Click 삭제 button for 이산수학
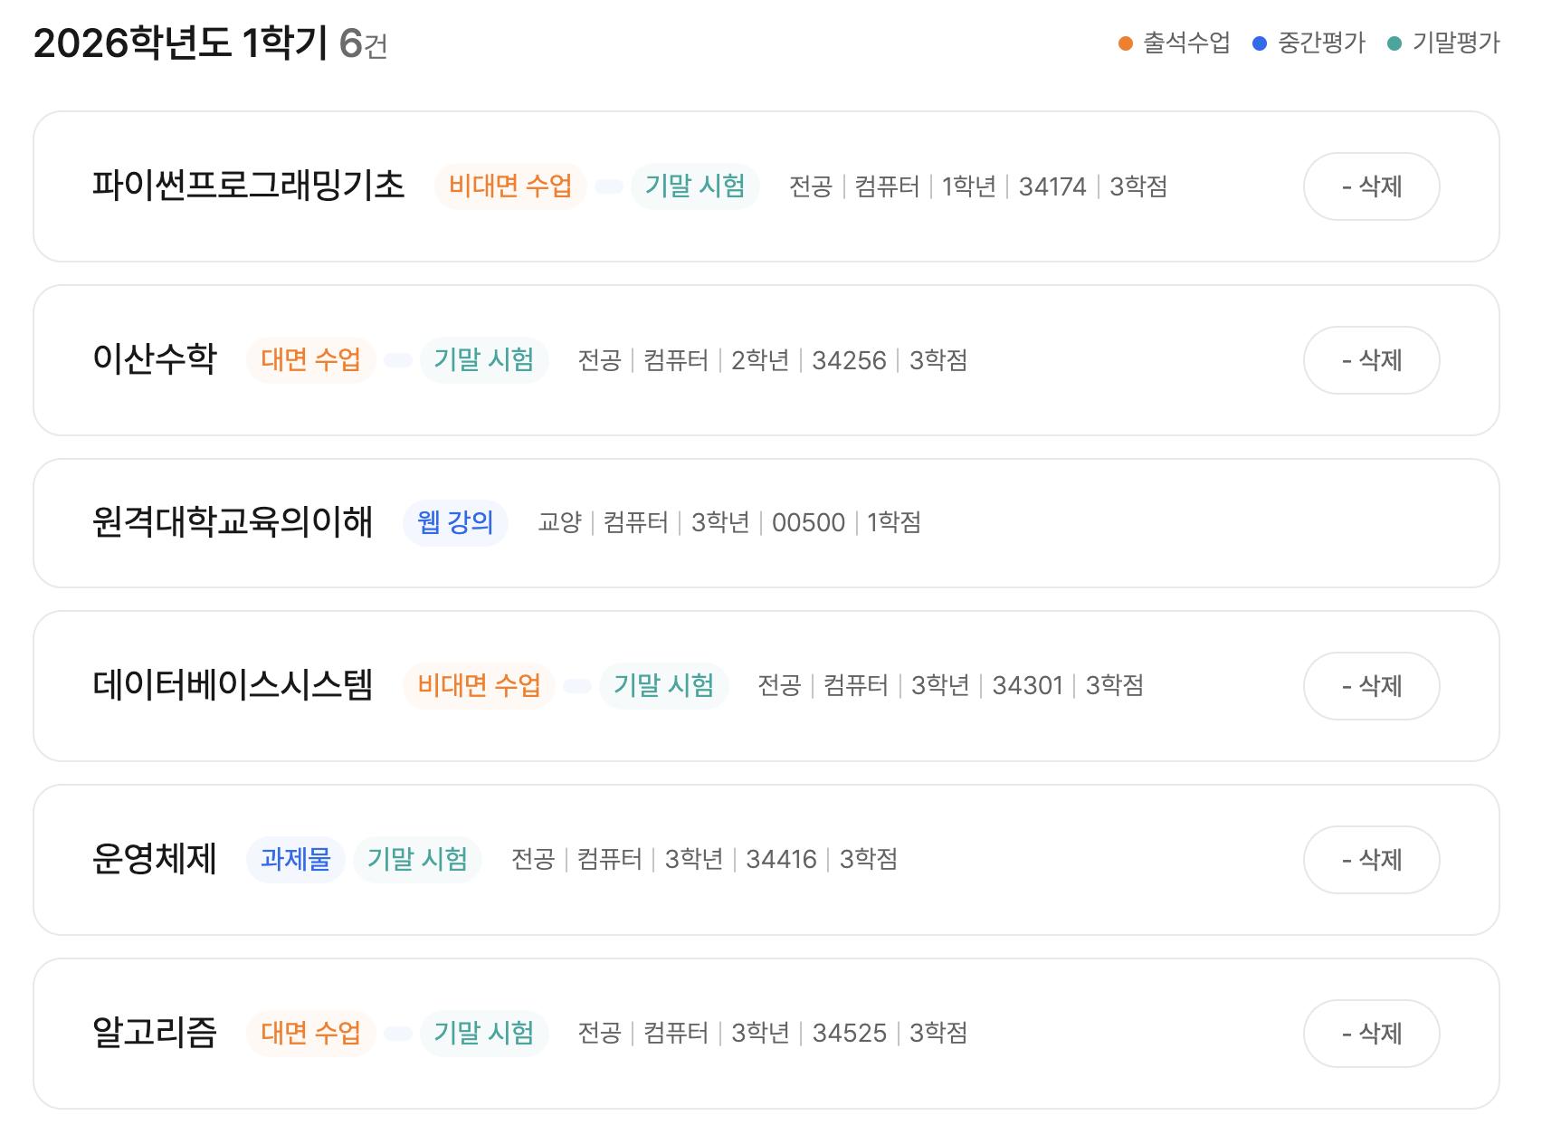This screenshot has width=1542, height=1135. 1371,360
